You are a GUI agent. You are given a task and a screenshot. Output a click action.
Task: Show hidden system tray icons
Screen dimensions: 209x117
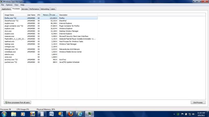[174, 114]
